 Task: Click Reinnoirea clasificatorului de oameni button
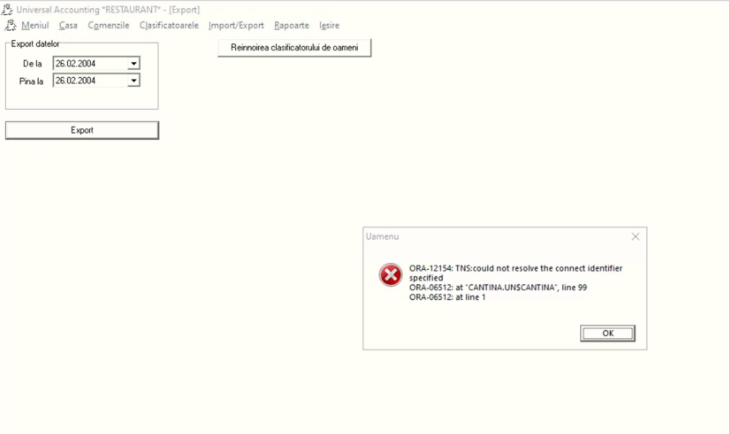pyautogui.click(x=294, y=48)
